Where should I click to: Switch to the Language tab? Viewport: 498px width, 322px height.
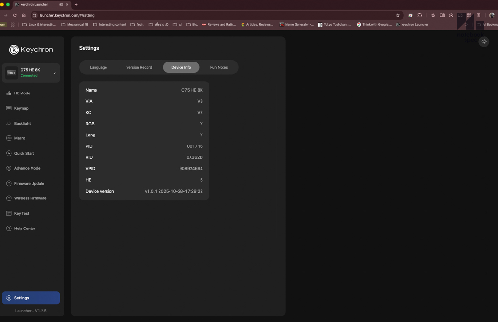98,67
